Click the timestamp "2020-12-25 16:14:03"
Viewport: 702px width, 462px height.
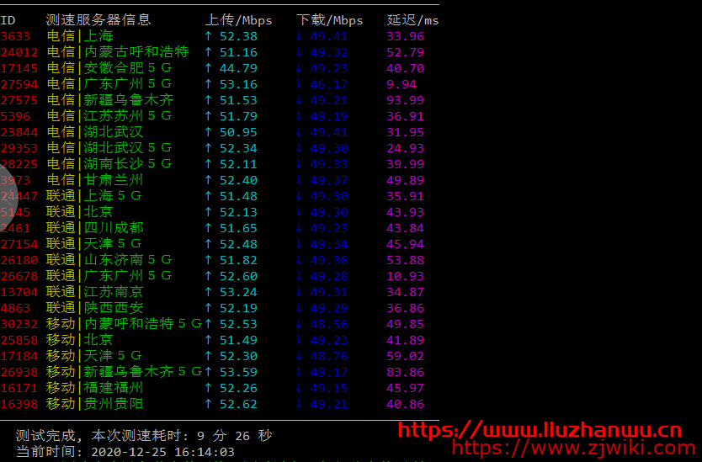pos(163,452)
